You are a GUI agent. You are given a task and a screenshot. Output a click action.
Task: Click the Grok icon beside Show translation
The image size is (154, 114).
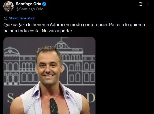coord(6,18)
